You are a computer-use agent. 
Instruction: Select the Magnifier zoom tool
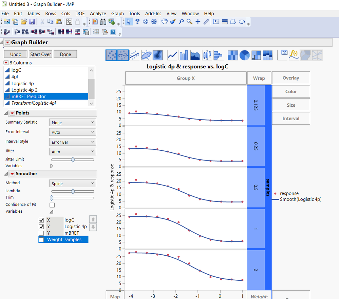coord(189,22)
